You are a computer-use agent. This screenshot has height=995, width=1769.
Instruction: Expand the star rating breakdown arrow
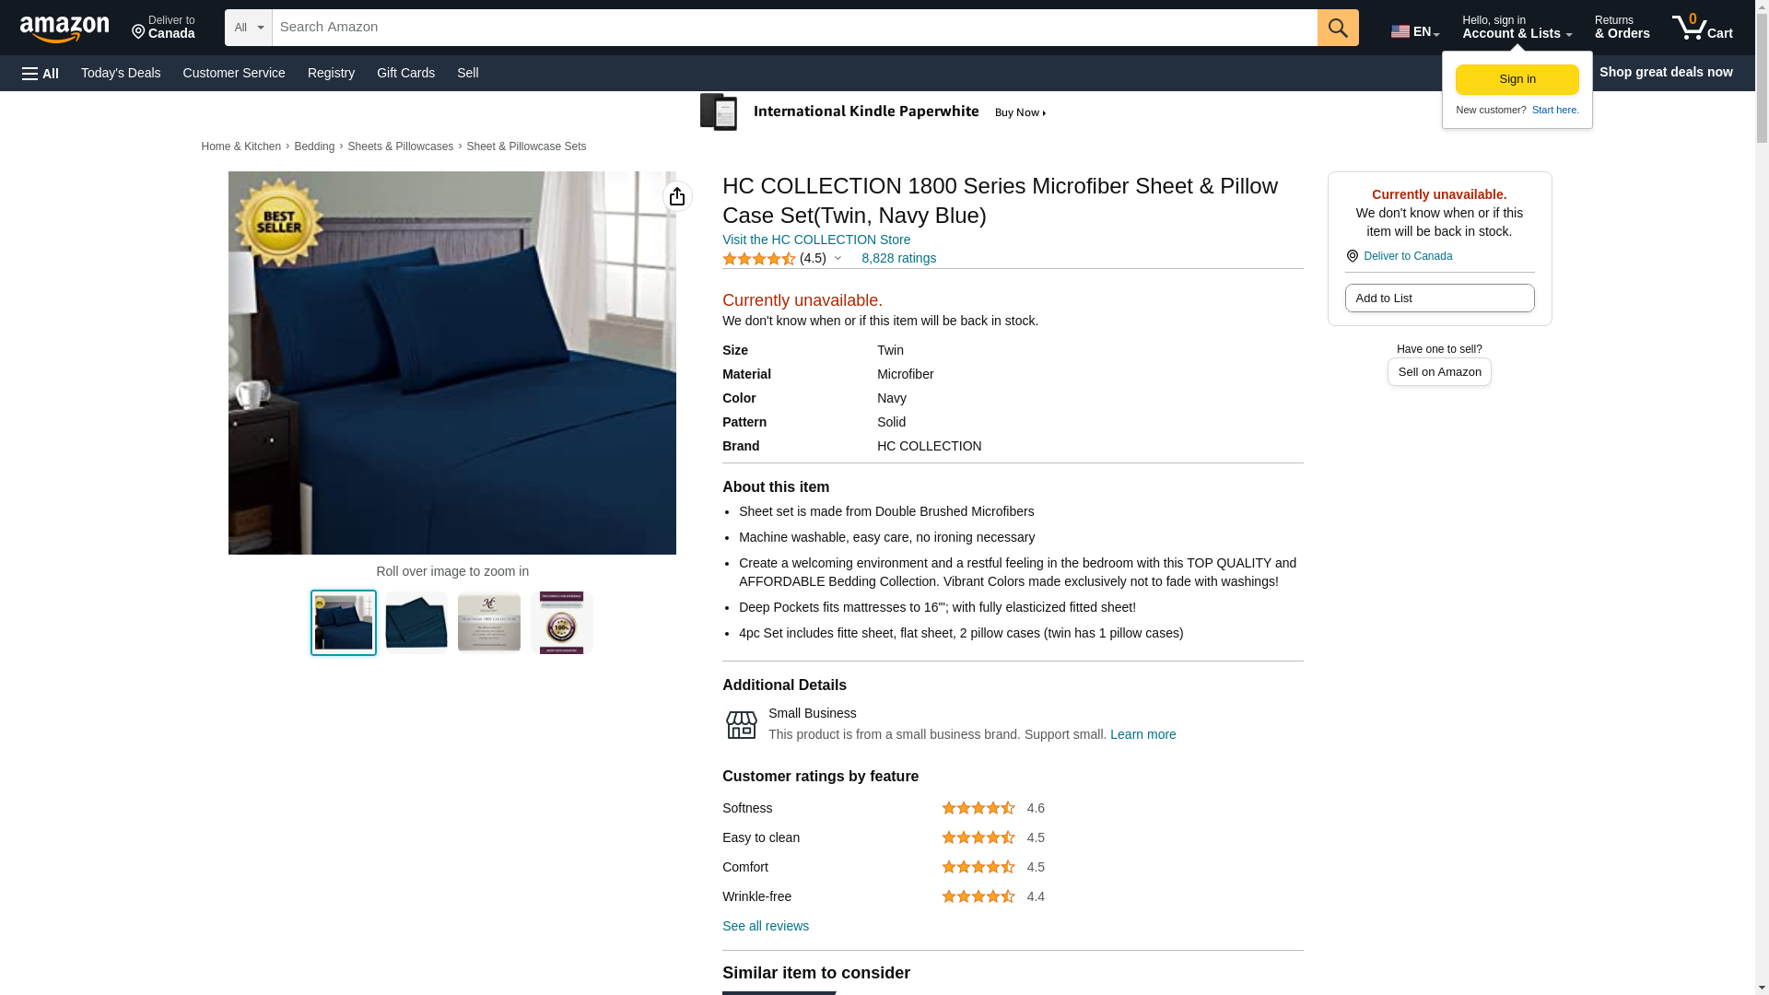[x=838, y=259]
